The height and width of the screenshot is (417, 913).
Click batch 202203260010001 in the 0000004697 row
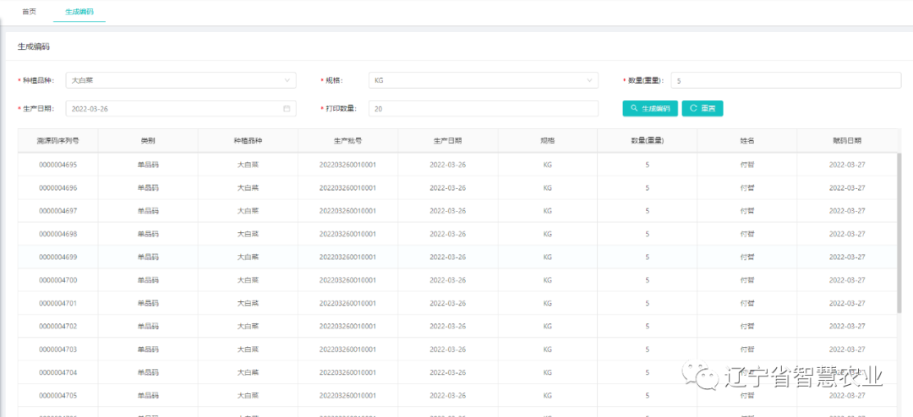(347, 210)
